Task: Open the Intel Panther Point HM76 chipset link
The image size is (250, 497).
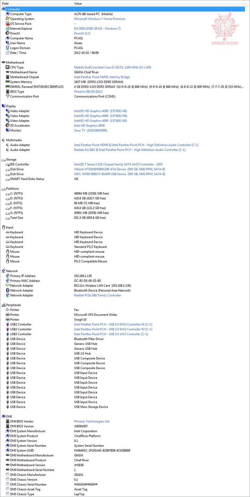Action: (x=102, y=77)
